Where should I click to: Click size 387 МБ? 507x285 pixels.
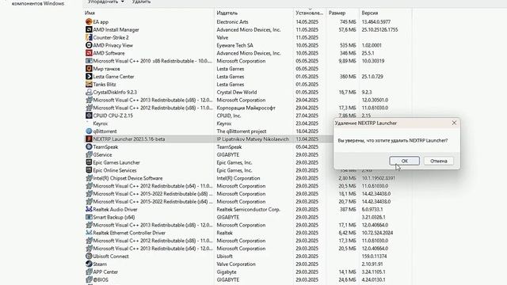coord(348,209)
